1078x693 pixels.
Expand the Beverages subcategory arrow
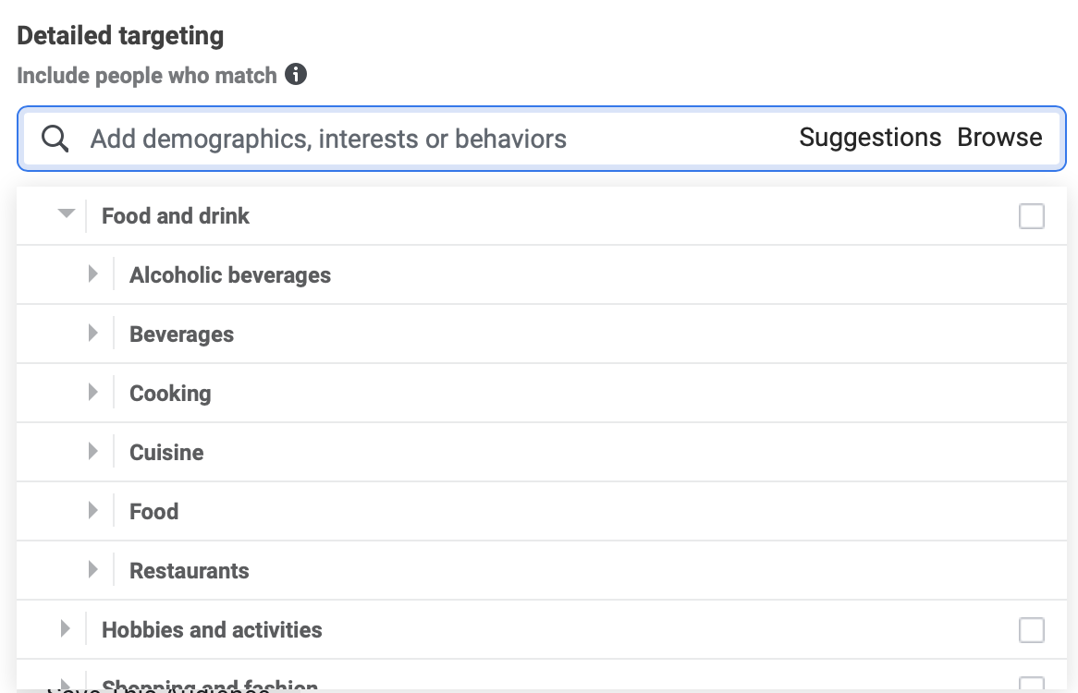coord(92,334)
